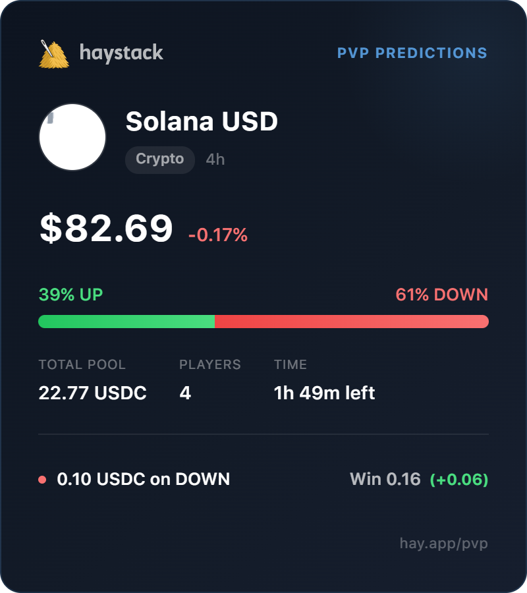Select the Solana USD title
The height and width of the screenshot is (593, 527).
202,121
